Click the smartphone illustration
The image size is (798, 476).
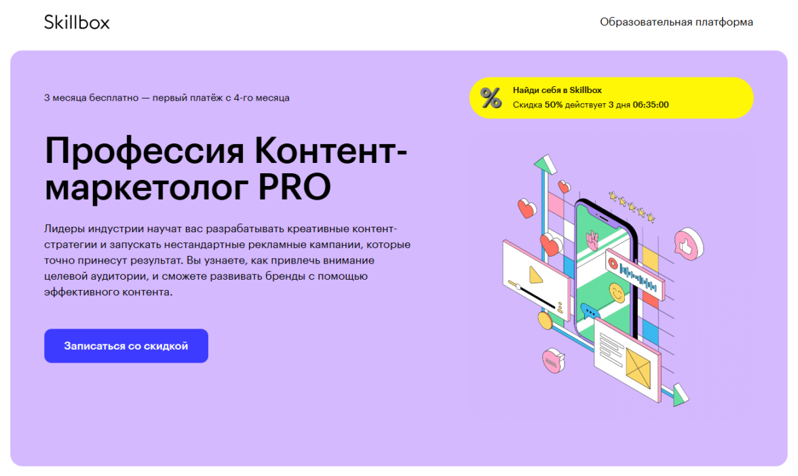click(x=605, y=272)
